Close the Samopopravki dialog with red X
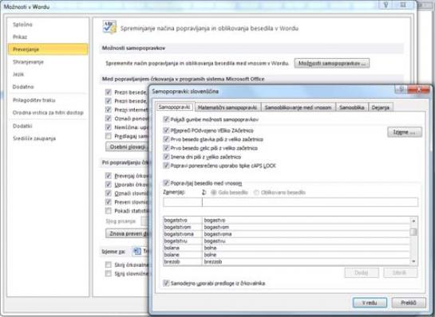 click(x=419, y=89)
